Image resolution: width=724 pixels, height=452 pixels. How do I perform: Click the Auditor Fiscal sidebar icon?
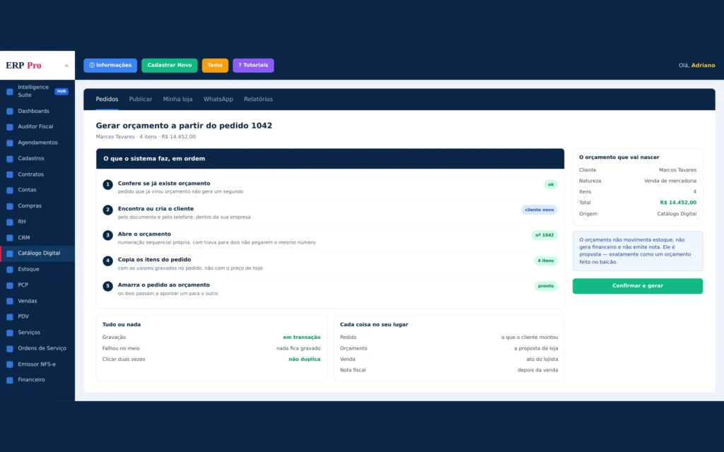10,127
